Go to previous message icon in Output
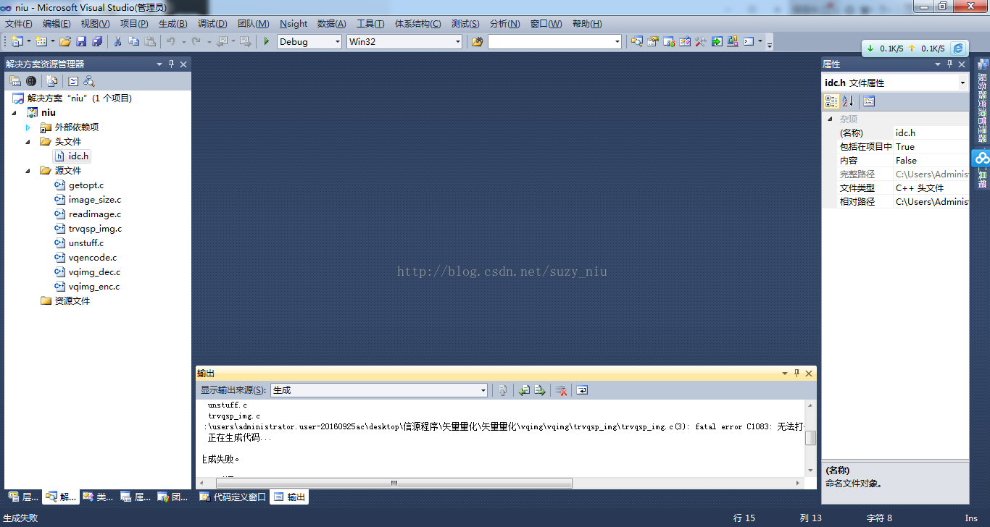Screen dimensions: 990x527 point(524,390)
